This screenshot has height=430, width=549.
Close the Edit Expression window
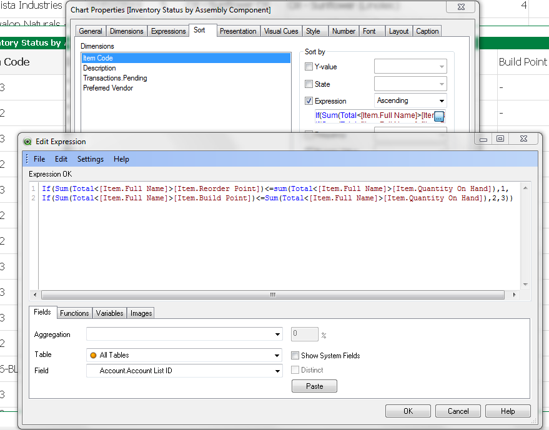tap(523, 139)
